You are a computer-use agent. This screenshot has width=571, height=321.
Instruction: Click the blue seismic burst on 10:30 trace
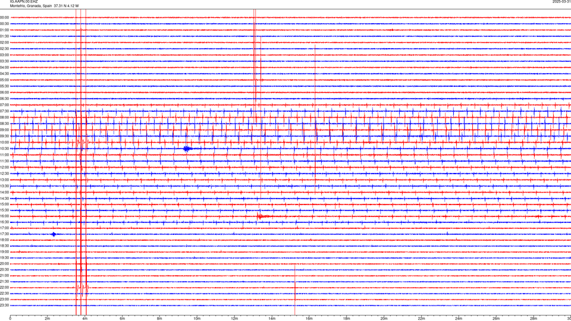(187, 149)
